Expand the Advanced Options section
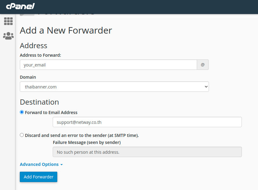 (41, 164)
